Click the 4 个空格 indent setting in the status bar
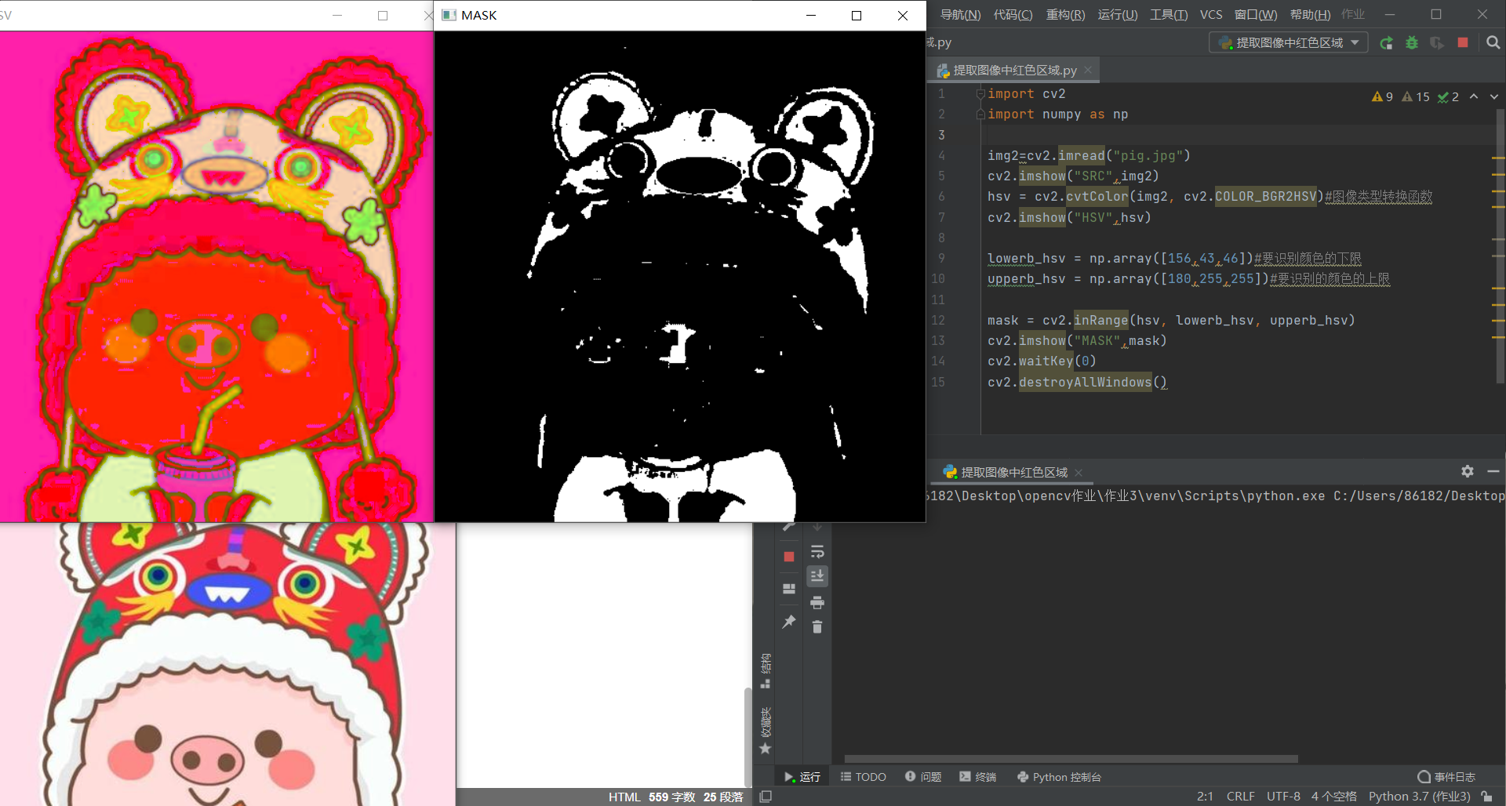Screen dimensions: 1506x806 point(1333,796)
